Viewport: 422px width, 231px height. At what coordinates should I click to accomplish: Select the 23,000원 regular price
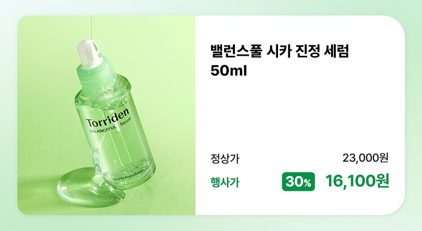click(x=365, y=158)
